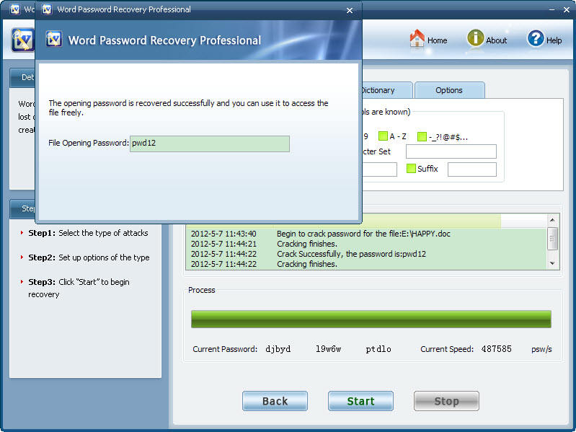Click the custom character set input field
Screen dimensions: 576x432
(451, 151)
